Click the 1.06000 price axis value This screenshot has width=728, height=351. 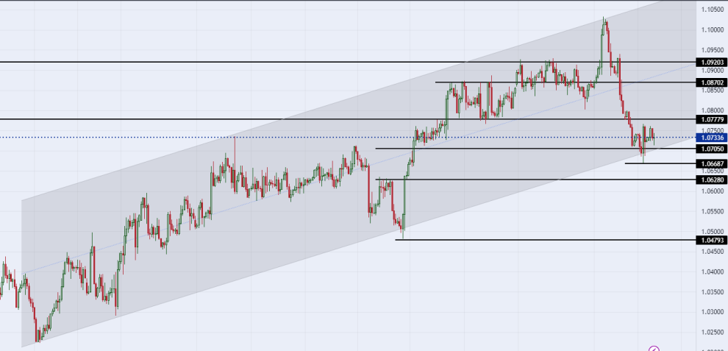(713, 191)
